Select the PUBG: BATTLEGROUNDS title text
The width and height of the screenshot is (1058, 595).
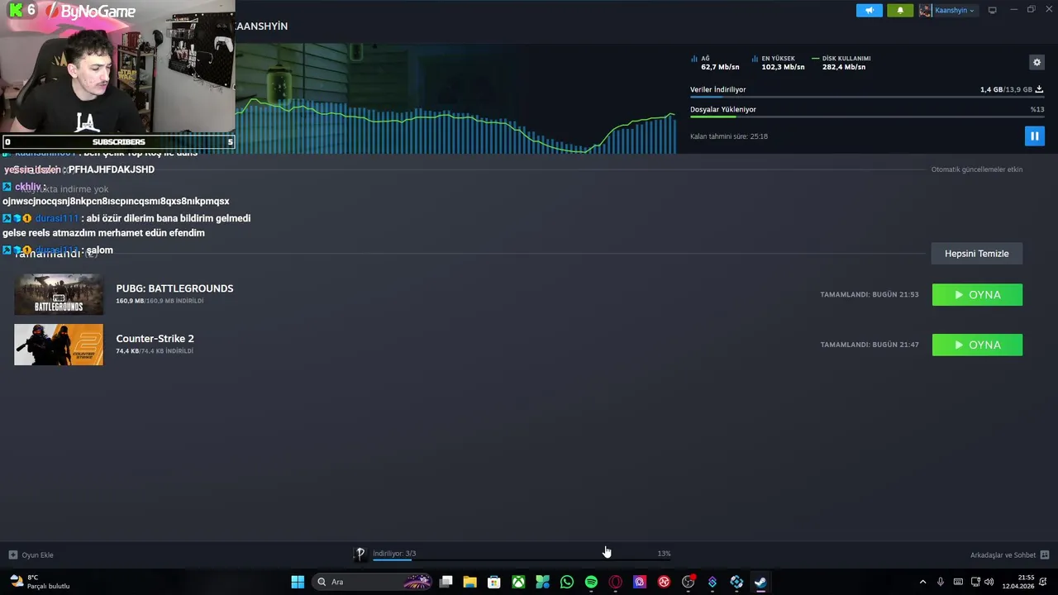click(174, 288)
